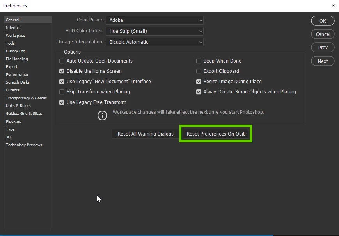Viewport: 339px width, 236px height.
Task: Switch to 3D preferences
Action: coord(28,137)
